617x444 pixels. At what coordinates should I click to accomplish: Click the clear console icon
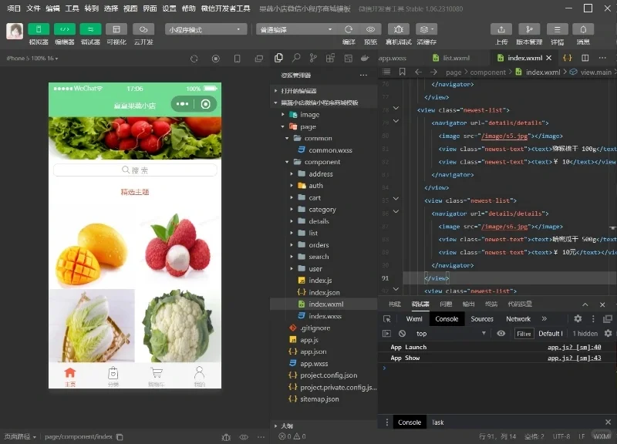pos(402,334)
